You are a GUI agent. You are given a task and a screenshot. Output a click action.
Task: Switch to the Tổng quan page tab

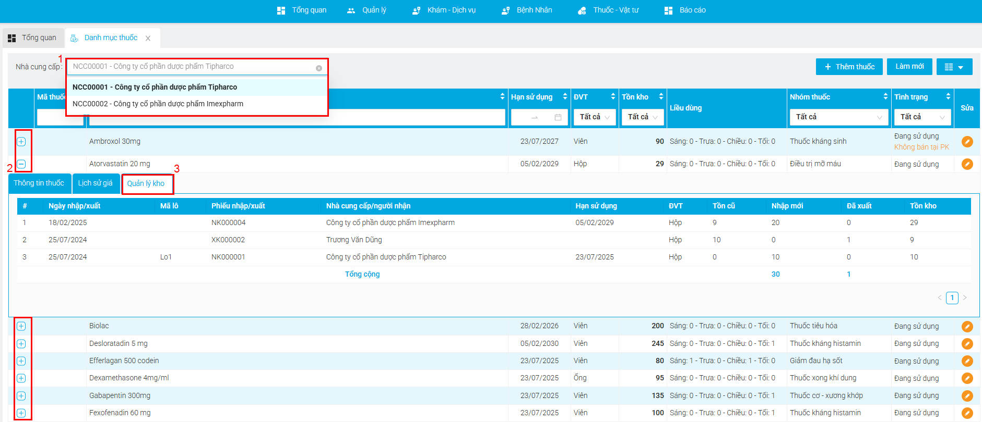33,38
